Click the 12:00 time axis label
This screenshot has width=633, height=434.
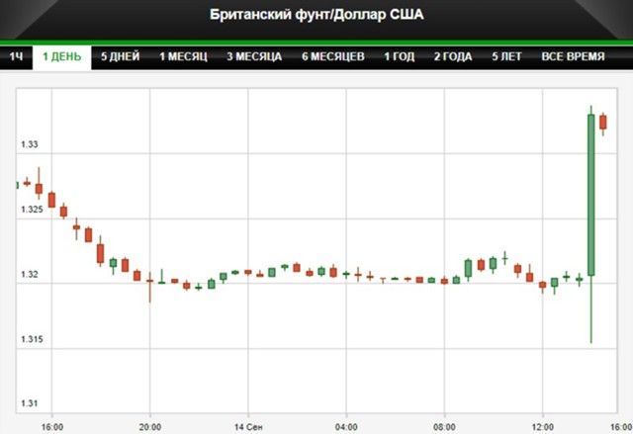pos(543,427)
